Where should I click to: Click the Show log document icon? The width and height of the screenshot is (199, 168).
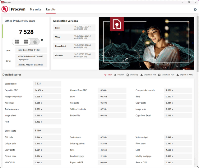(x=127, y=75)
